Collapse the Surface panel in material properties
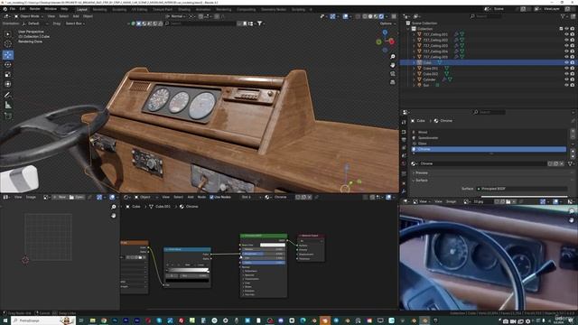The image size is (578, 325). click(422, 181)
